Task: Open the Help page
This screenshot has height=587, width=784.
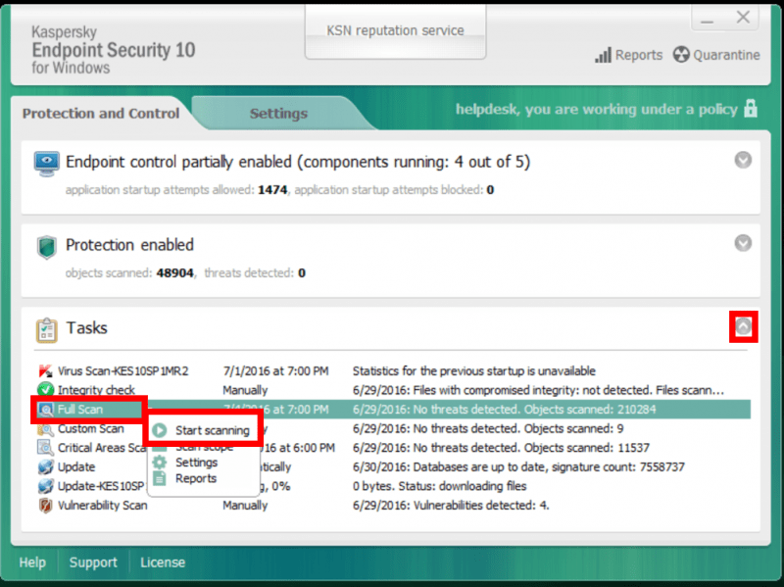Action: (32, 562)
